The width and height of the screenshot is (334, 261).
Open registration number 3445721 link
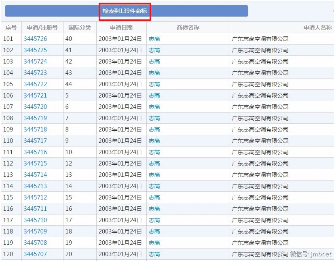point(35,95)
